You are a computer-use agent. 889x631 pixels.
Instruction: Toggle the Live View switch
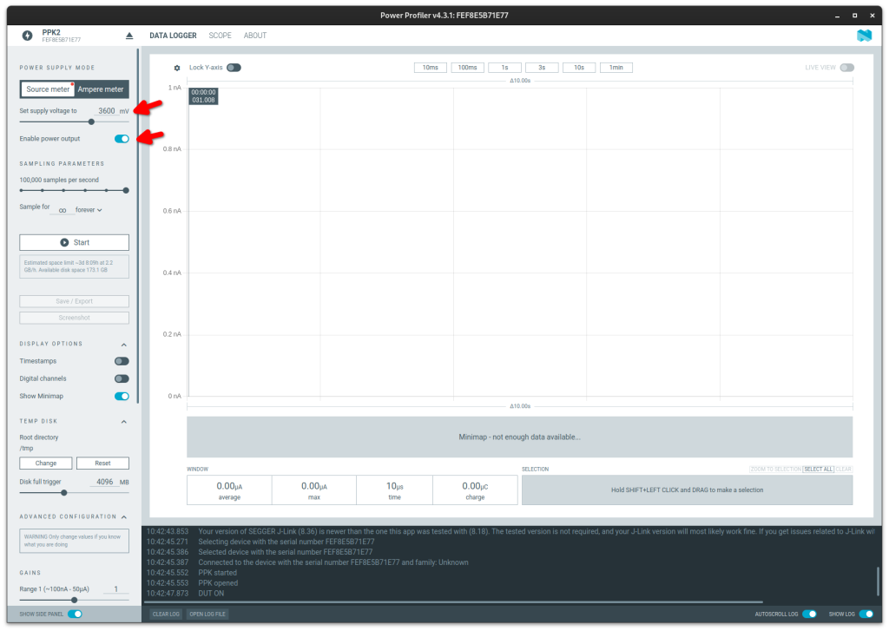pos(847,68)
